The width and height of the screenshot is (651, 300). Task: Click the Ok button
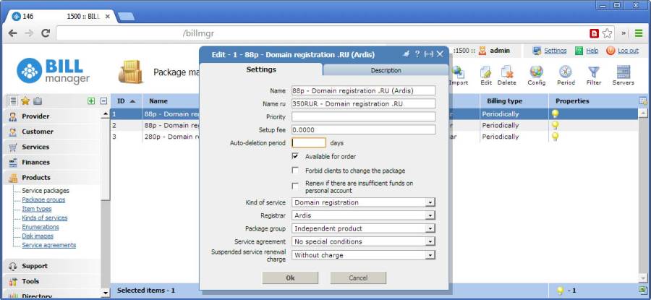click(290, 278)
